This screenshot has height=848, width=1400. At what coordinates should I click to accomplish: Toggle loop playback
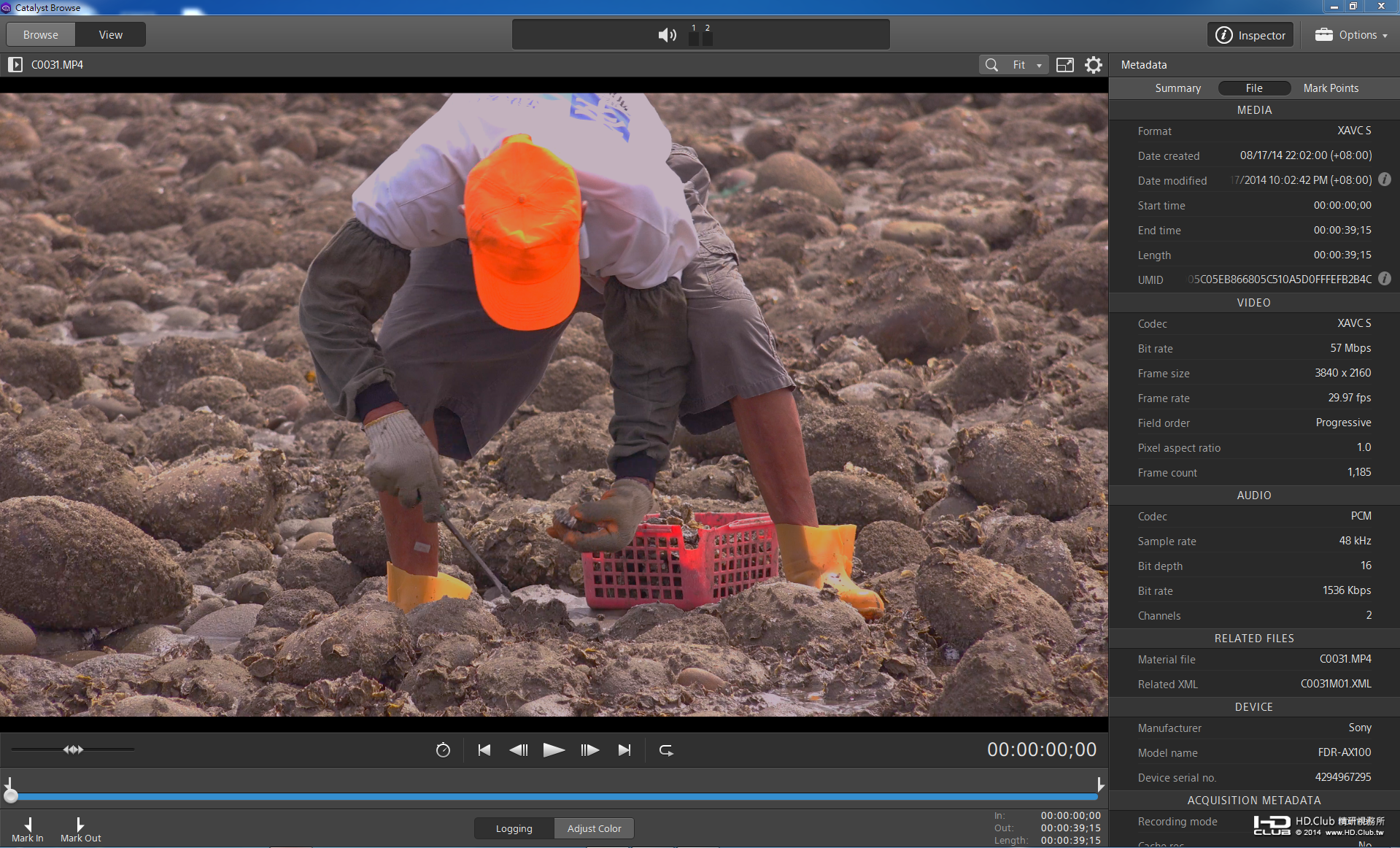(x=666, y=750)
